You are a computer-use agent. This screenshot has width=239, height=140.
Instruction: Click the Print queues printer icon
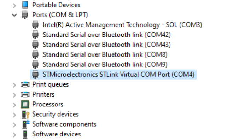pos(25,84)
